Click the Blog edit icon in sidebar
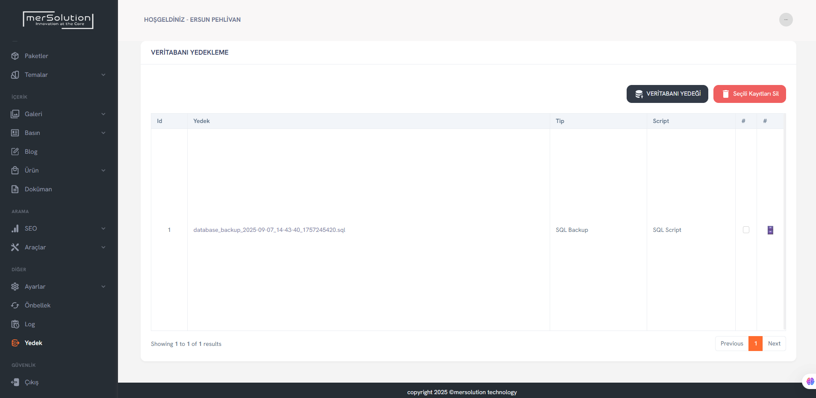 [x=15, y=152]
